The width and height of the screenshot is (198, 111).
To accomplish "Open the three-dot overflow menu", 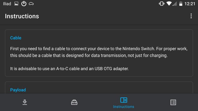I will [191, 16].
